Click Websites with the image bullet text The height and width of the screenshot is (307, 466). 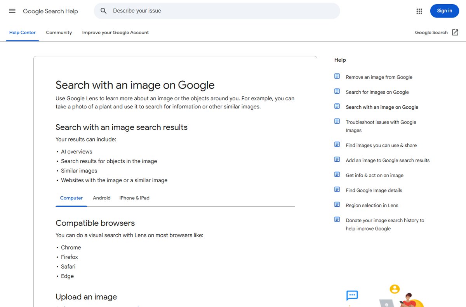(x=114, y=180)
